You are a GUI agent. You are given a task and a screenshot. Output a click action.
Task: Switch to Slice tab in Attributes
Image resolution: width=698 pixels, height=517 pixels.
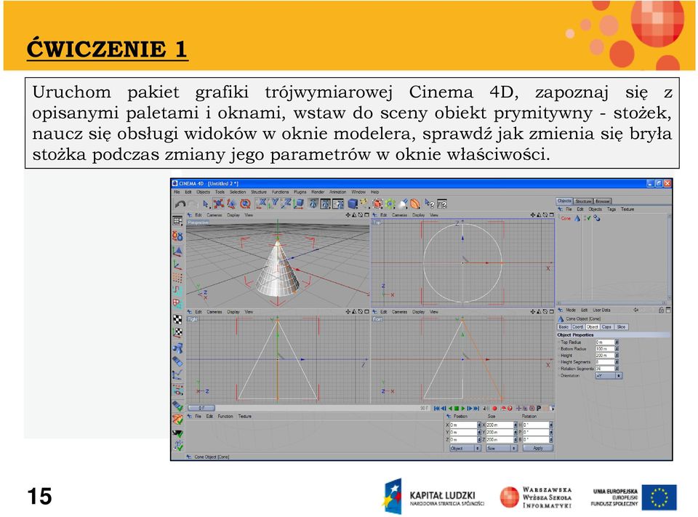tap(622, 327)
